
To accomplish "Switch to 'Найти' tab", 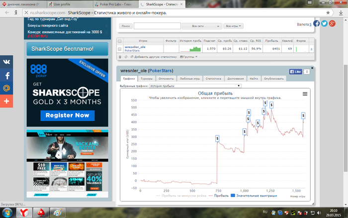I will pos(254,79).
